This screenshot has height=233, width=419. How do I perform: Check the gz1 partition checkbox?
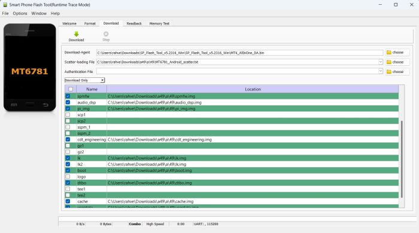pos(68,146)
